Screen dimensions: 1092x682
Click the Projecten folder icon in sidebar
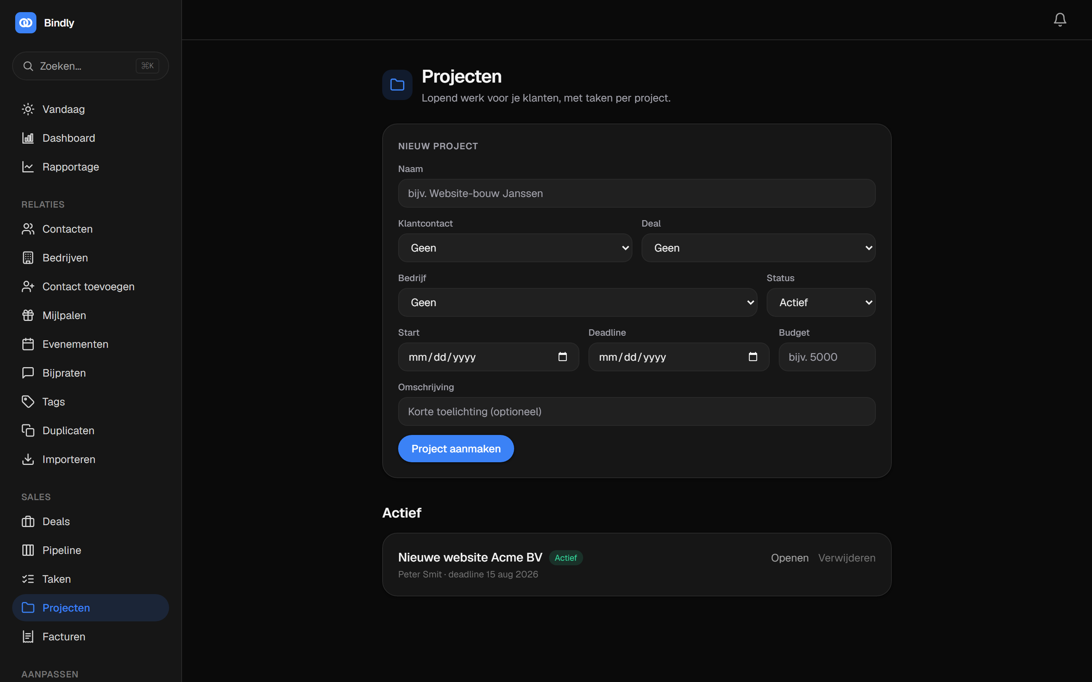[x=28, y=608]
